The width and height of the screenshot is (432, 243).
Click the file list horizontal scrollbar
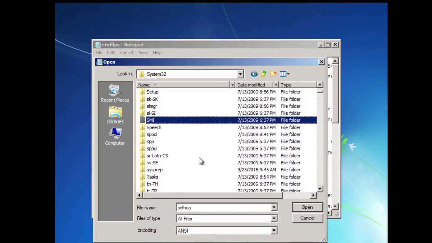[x=212, y=195]
